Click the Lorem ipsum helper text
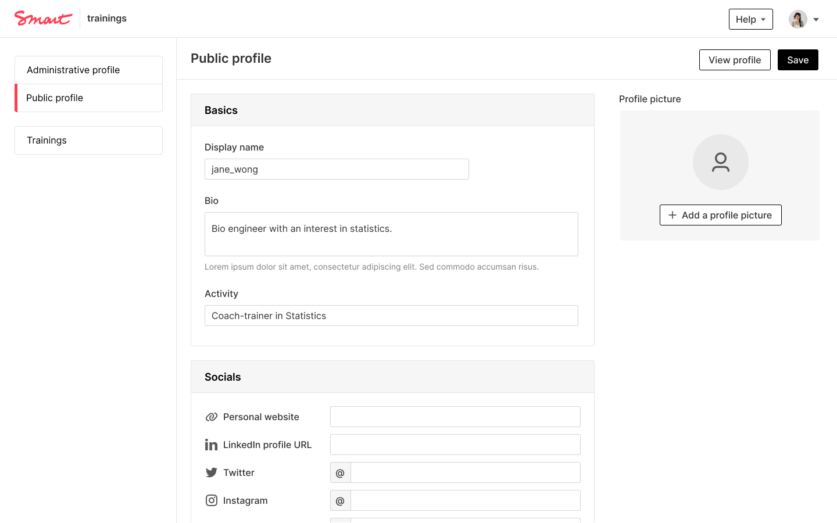Screen dimensions: 837x523 [x=371, y=267]
